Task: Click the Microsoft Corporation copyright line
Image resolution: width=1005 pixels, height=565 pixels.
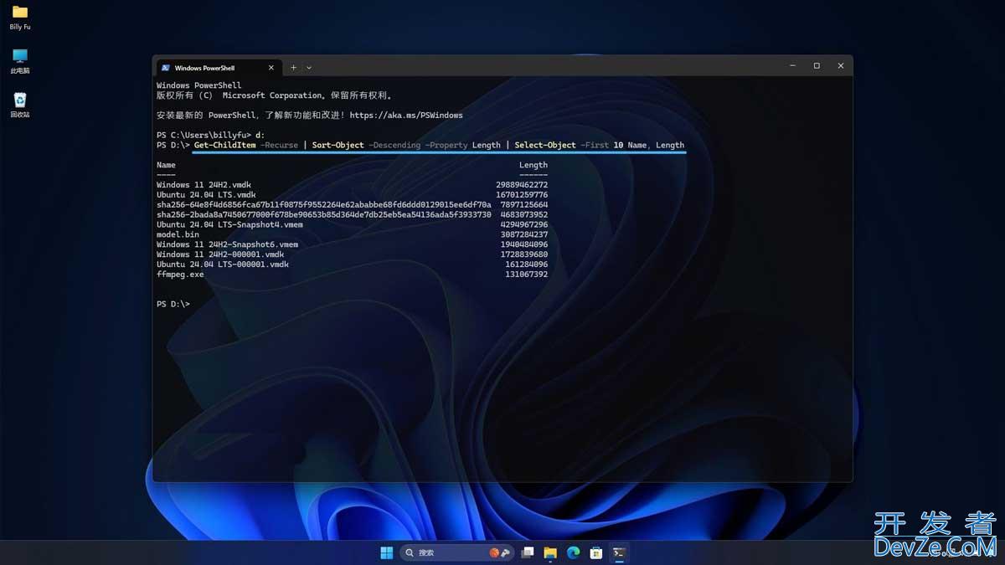Action: pos(275,95)
